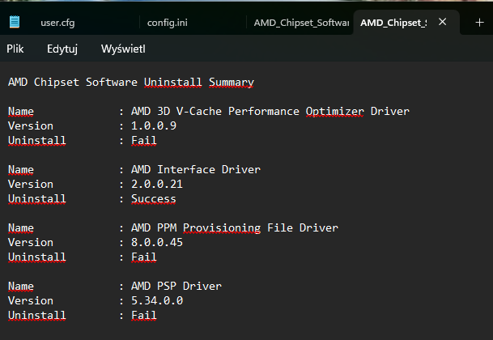Place cursor on 'AMD Interface Driver' text
Viewport: 493px width, 340px height.
click(x=195, y=169)
